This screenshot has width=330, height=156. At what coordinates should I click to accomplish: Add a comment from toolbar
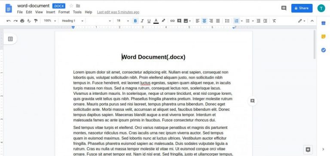pos(179,21)
